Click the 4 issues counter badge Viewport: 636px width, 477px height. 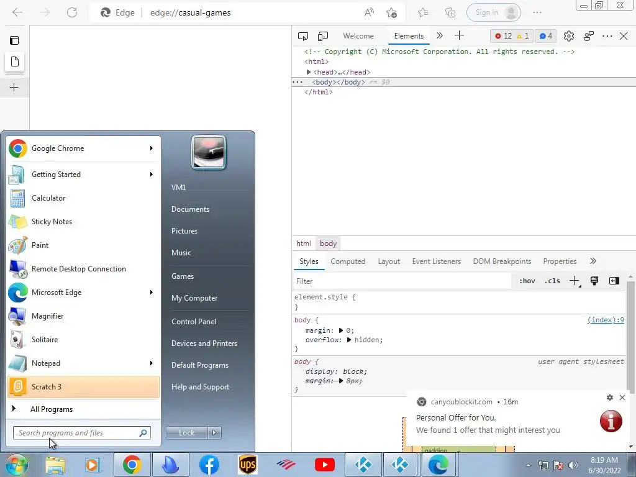tap(545, 36)
